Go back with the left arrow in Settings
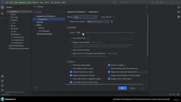Viewport: 181px width, 102px height. (143, 12)
